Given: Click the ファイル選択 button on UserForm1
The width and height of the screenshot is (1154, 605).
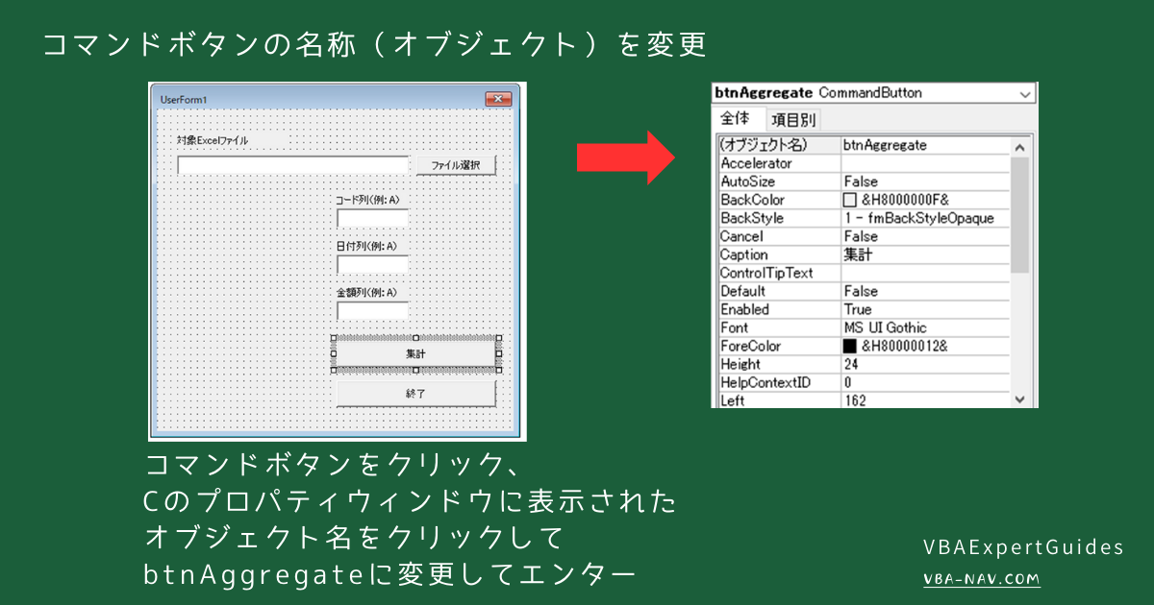Looking at the screenshot, I should pos(455,164).
